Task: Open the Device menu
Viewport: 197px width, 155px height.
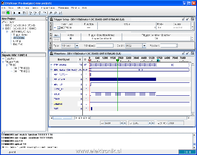Action: (35, 8)
